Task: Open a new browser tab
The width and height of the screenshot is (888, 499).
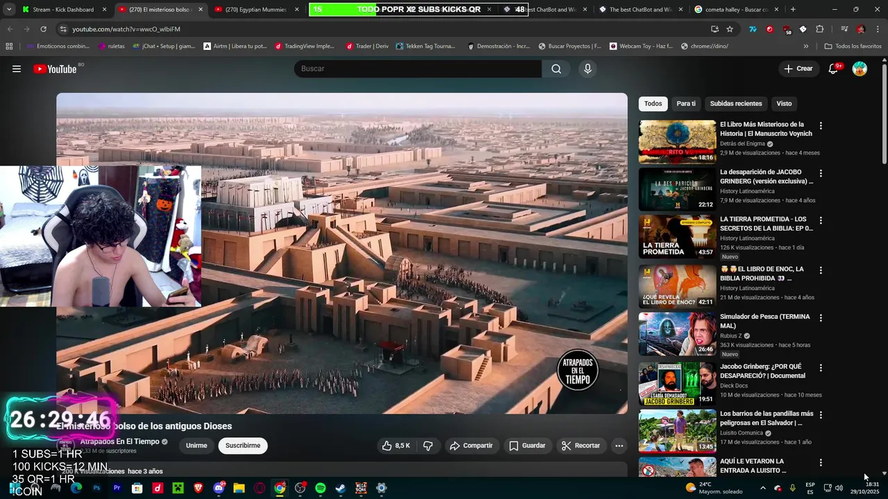Action: pos(793,10)
